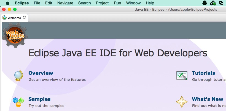Open the Project menu
This screenshot has height=111, width=226.
click(102, 3)
